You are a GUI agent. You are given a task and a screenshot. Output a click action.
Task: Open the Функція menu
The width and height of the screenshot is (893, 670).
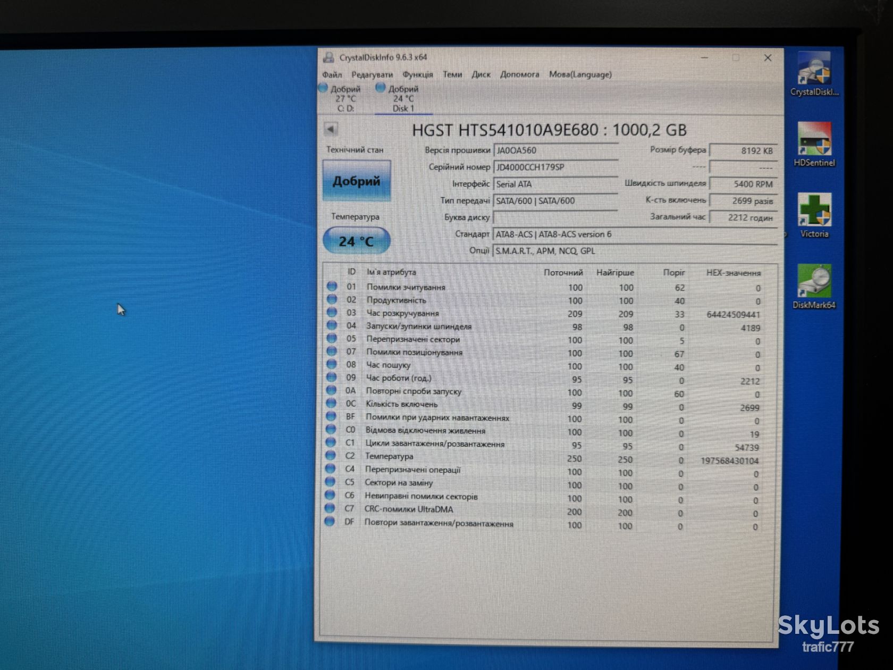coord(418,74)
